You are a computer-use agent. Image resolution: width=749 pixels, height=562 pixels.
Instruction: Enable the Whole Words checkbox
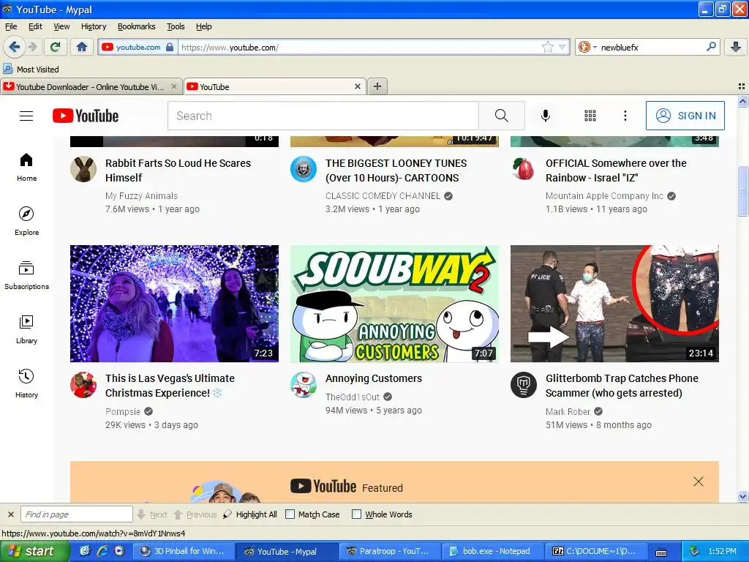(356, 514)
